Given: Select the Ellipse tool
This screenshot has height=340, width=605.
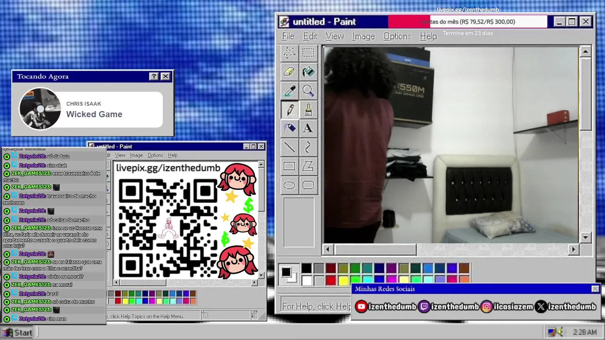Looking at the screenshot, I should (289, 185).
